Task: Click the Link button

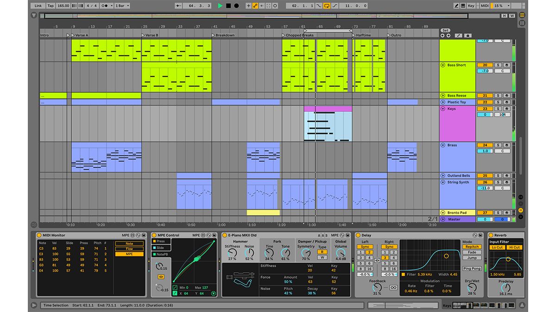Action: (38, 6)
